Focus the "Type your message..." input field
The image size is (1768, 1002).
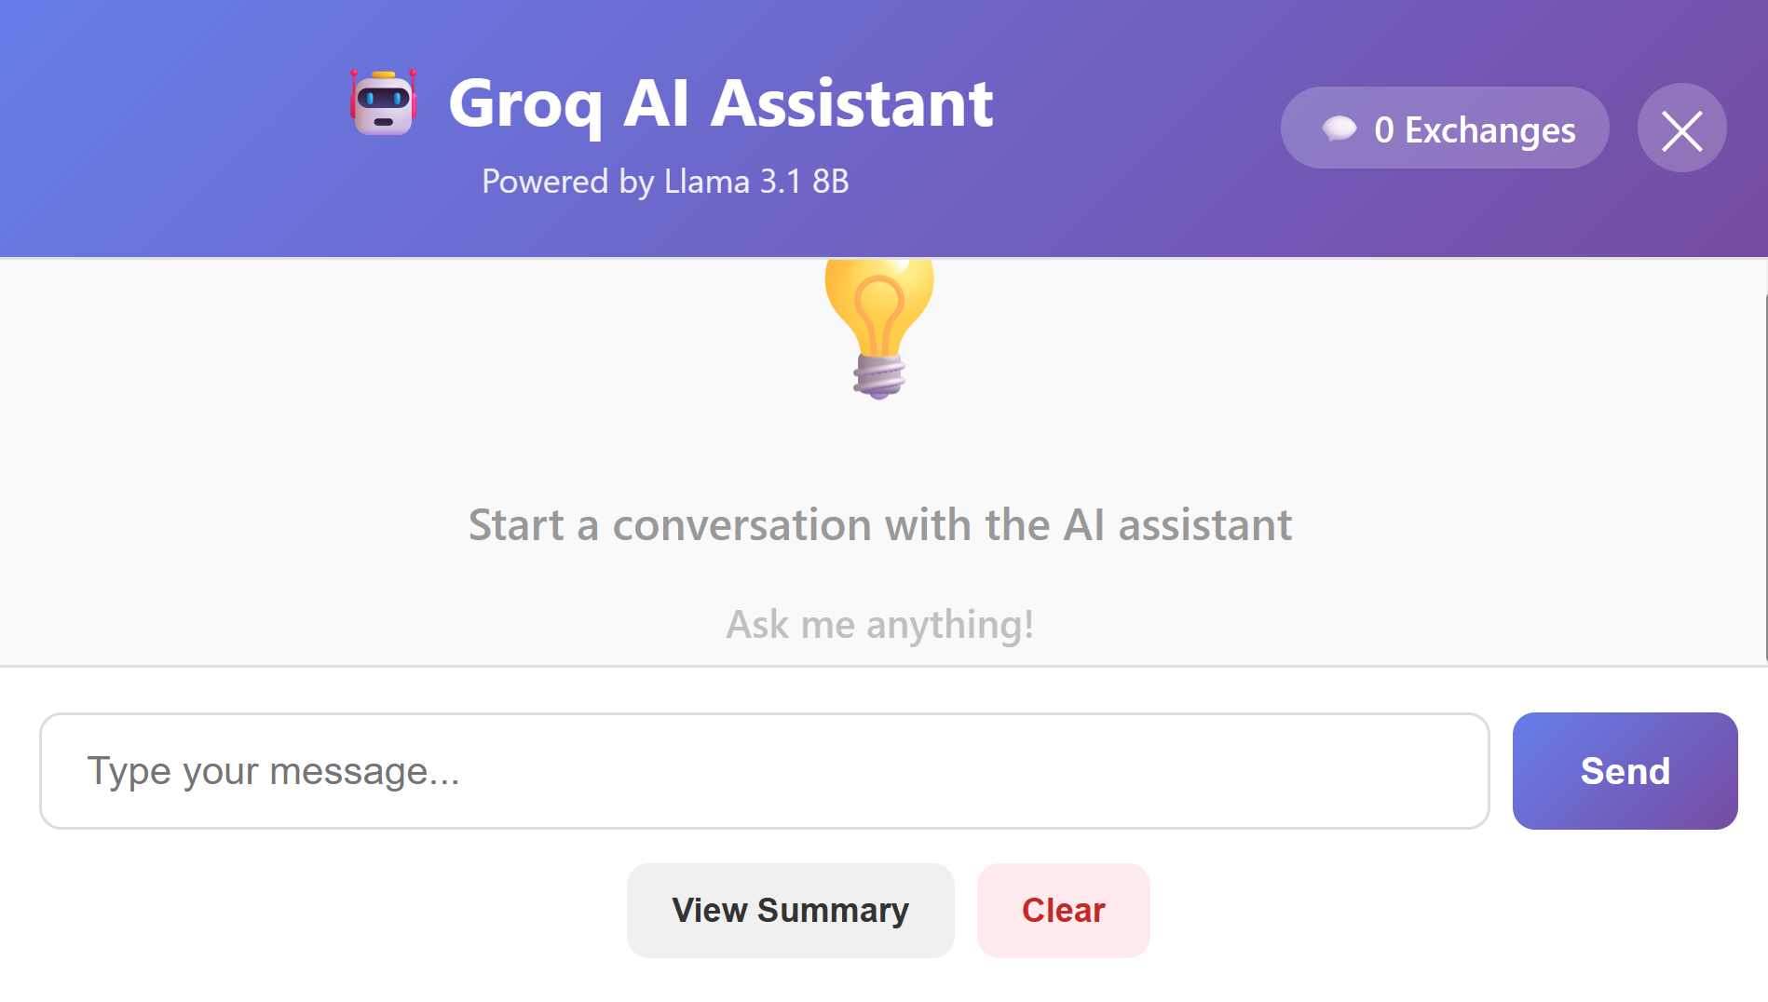pos(764,771)
